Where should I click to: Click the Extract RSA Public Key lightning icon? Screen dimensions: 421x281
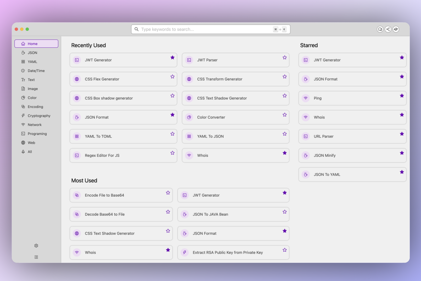185,252
